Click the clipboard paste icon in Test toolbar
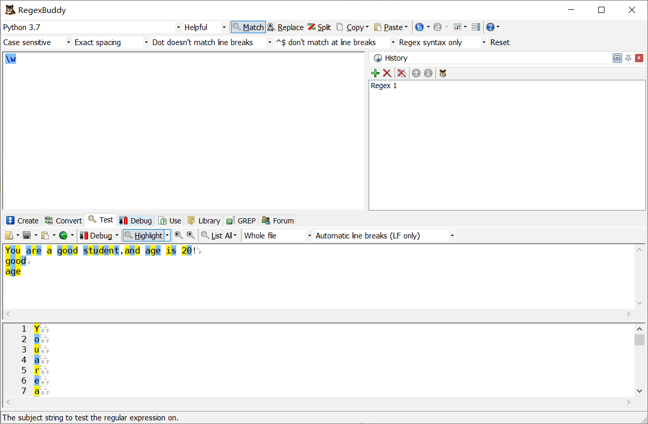 (45, 235)
